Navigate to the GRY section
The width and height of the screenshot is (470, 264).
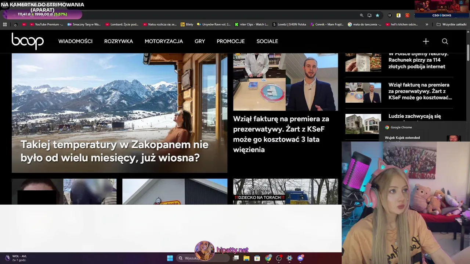[x=200, y=41]
